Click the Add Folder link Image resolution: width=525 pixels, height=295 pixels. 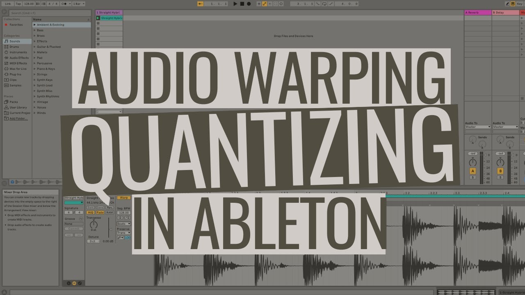tap(19, 118)
